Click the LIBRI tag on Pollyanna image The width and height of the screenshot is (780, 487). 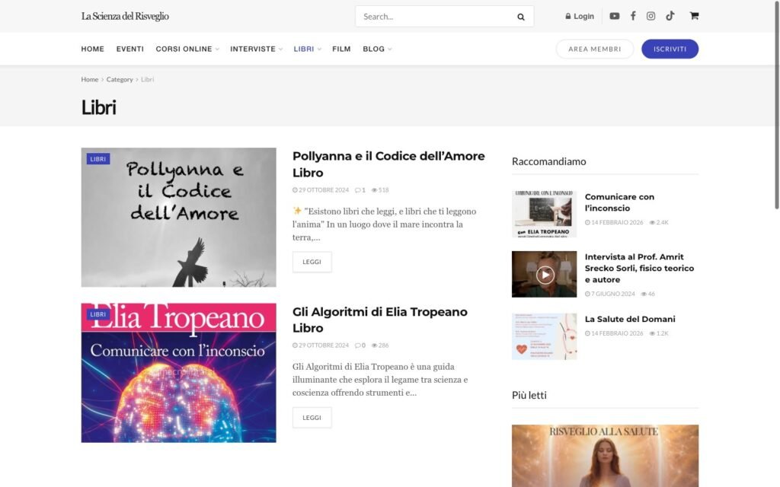coord(98,159)
